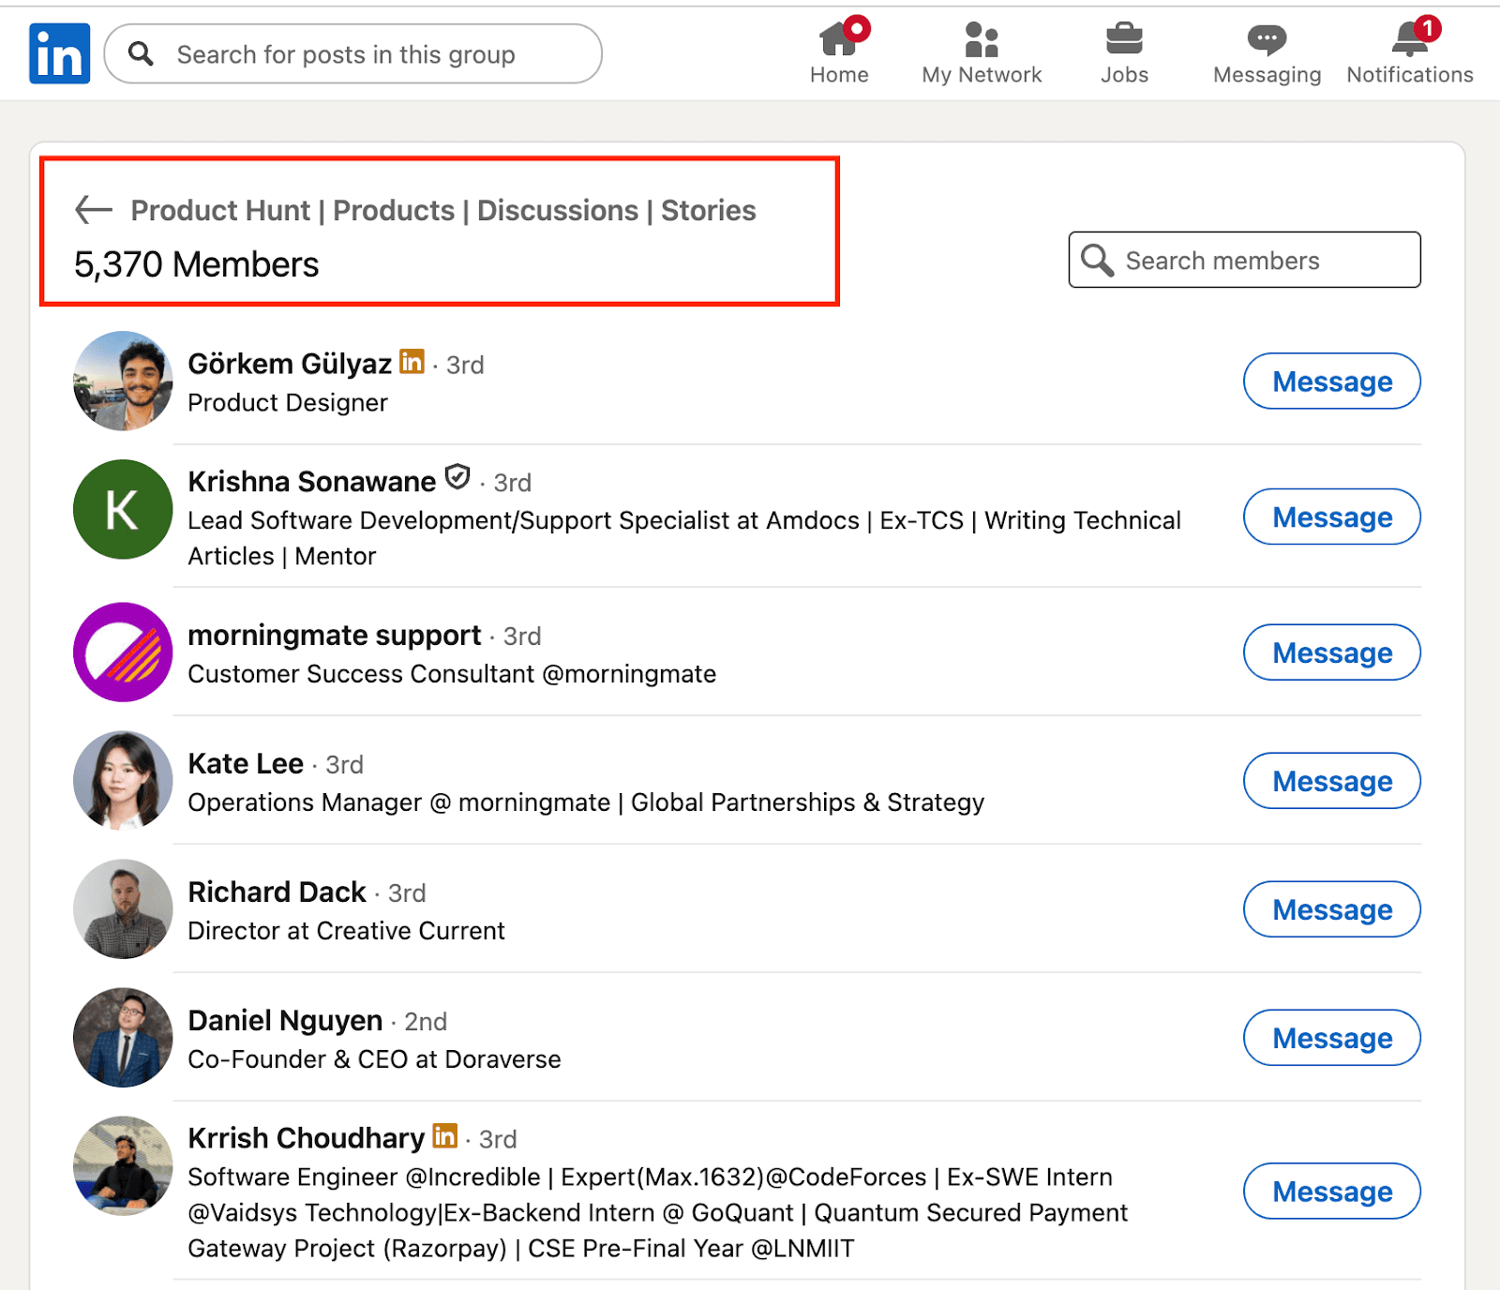Screen dimensions: 1500x1290
Task: Open Kate Lee's profile photo
Action: click(x=123, y=781)
